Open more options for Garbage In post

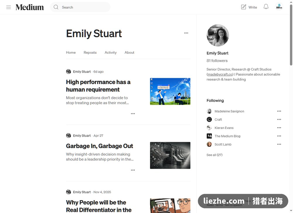click(x=133, y=170)
